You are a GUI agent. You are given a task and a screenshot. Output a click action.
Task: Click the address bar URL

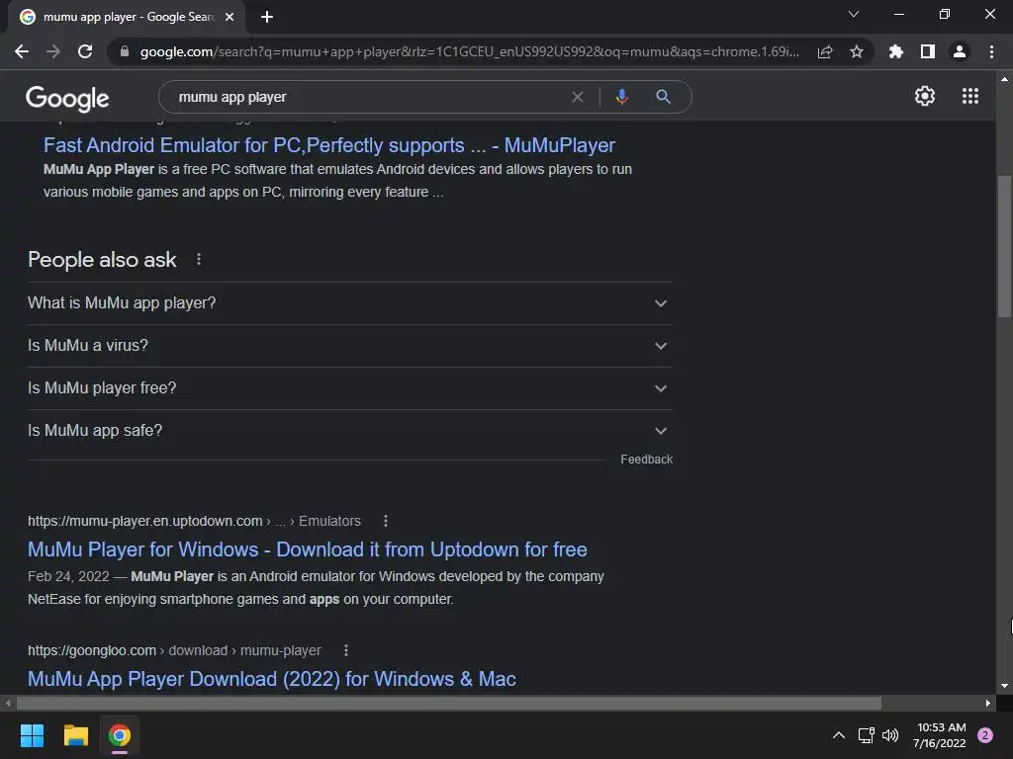coord(470,51)
